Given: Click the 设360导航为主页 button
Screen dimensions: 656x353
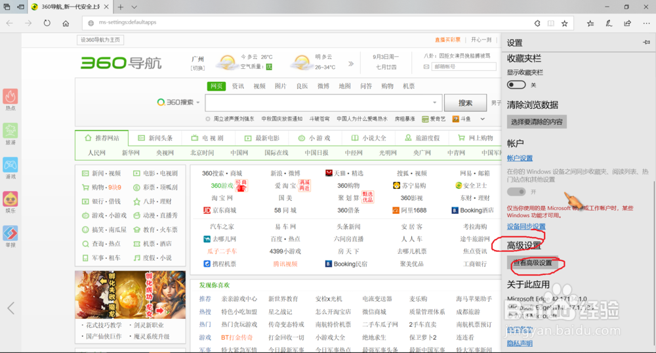Looking at the screenshot, I should [x=100, y=40].
